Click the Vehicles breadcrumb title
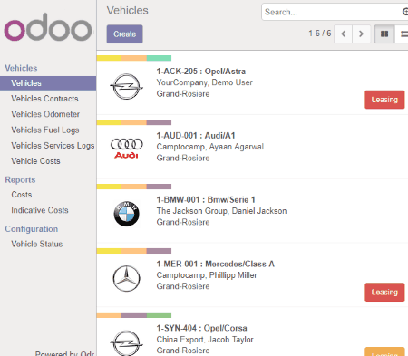Viewport: 408px width, 356px height. [x=128, y=11]
